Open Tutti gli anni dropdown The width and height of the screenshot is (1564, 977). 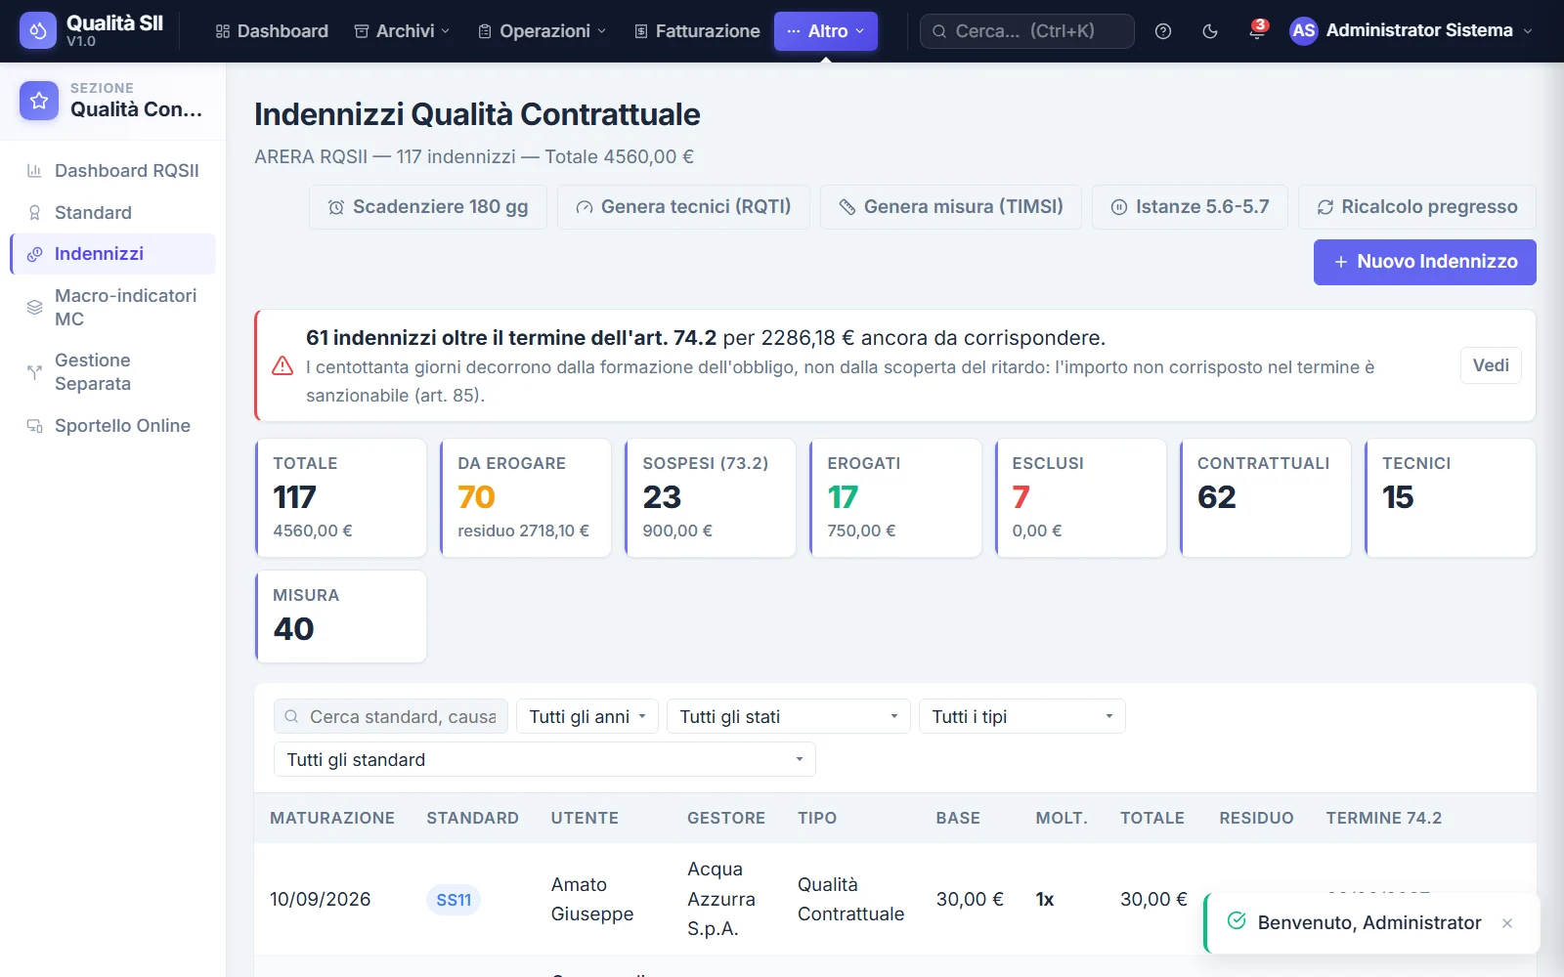587,716
